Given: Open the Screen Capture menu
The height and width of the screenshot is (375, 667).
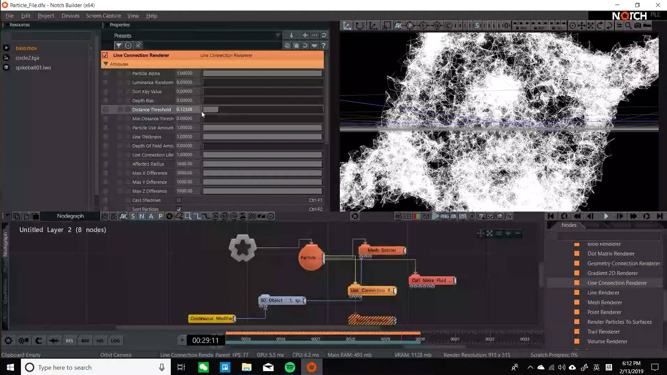Looking at the screenshot, I should tap(103, 16).
